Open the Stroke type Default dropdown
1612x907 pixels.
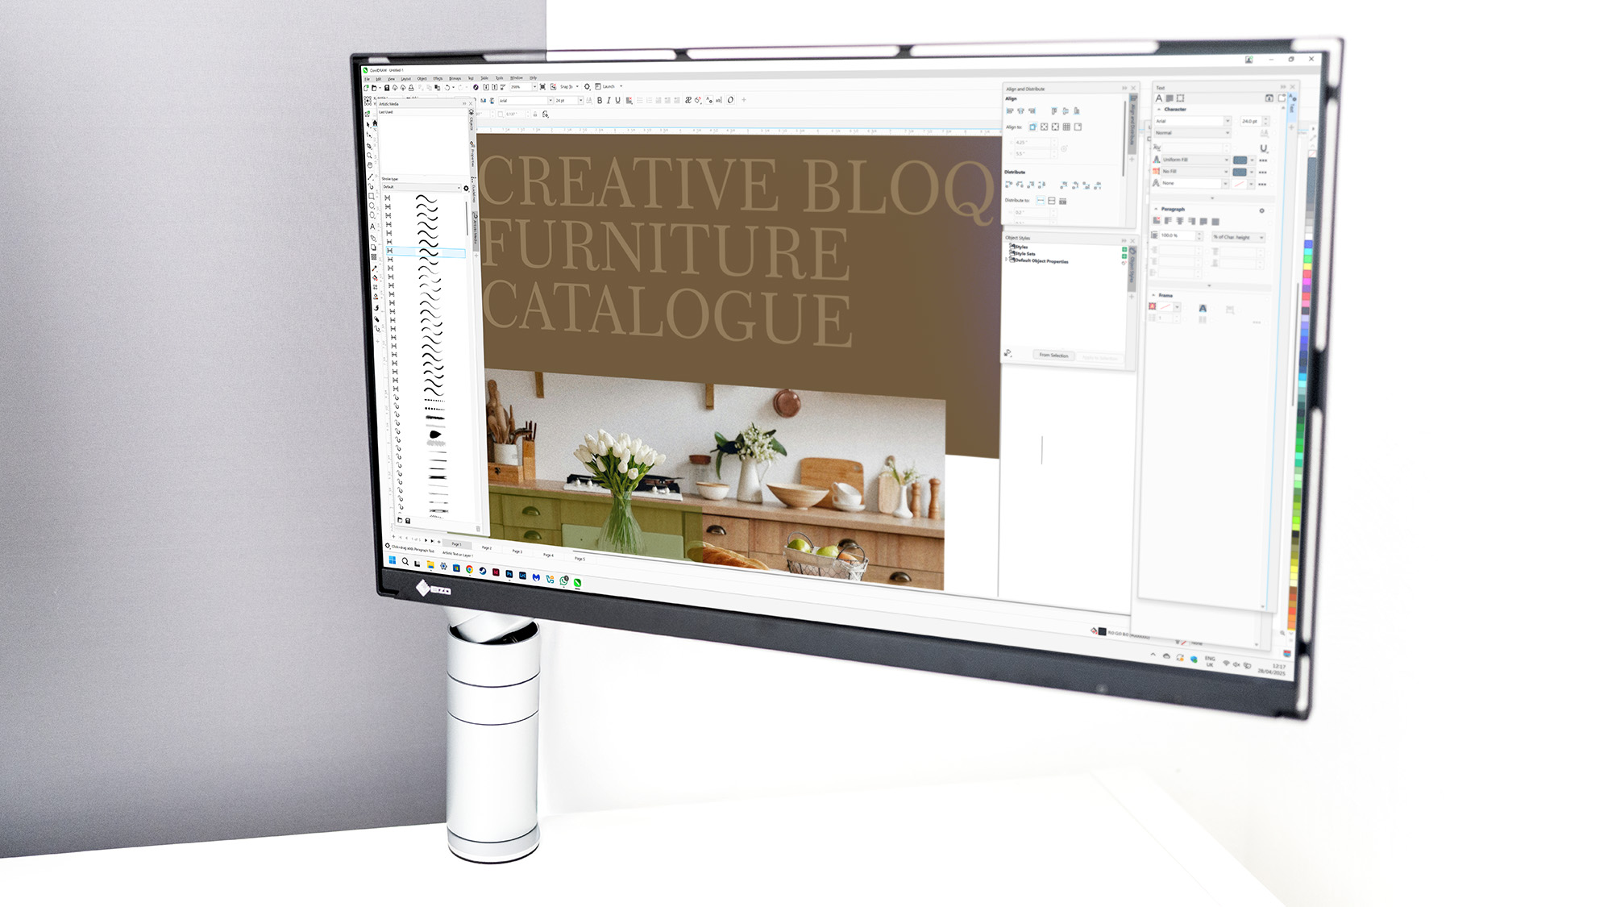421,187
